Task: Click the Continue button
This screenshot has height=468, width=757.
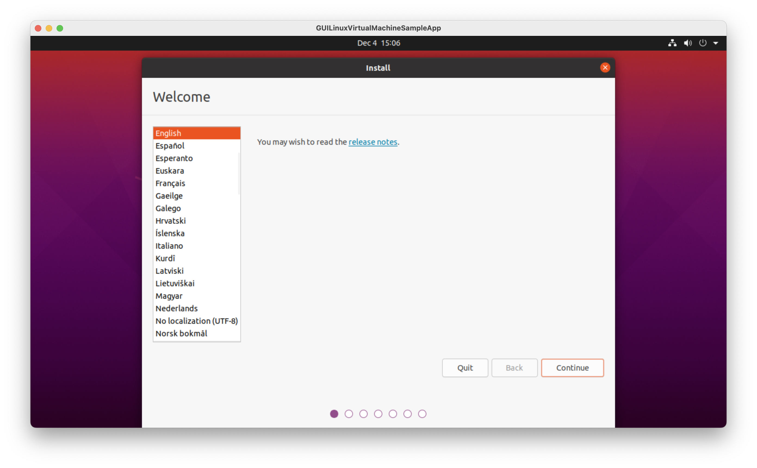Action: tap(572, 368)
